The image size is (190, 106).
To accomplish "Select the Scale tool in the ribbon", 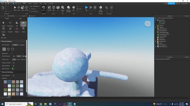I will tap(23, 9).
